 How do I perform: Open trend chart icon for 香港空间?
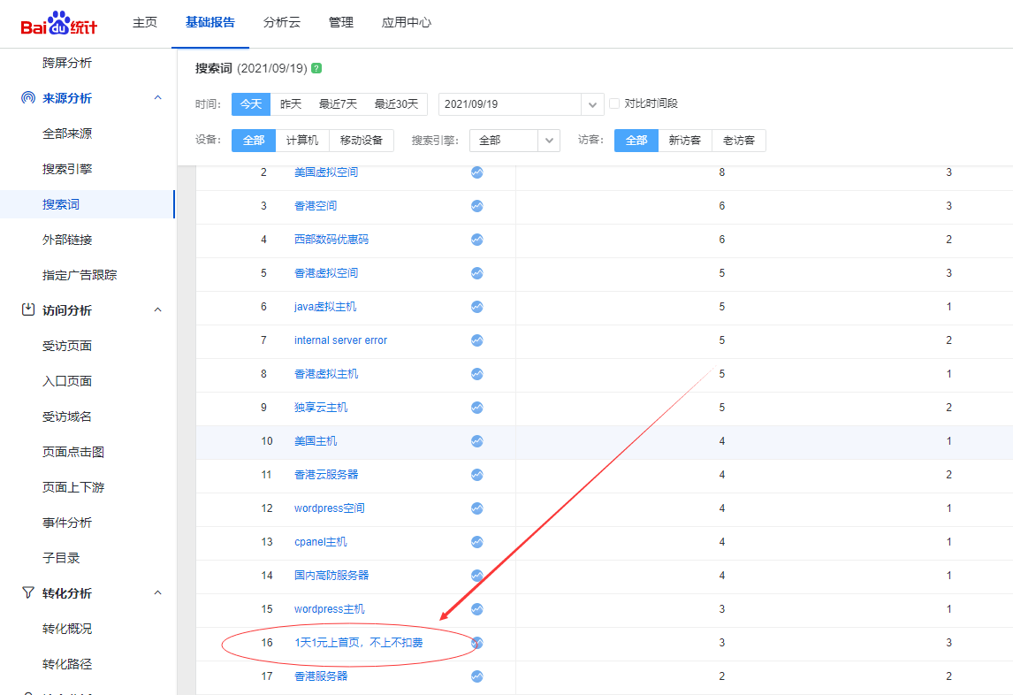click(476, 206)
